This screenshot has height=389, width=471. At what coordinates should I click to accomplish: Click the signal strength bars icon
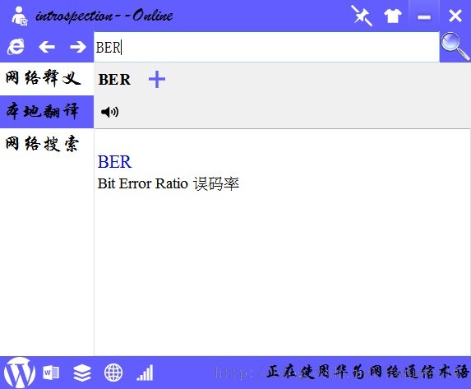point(145,373)
